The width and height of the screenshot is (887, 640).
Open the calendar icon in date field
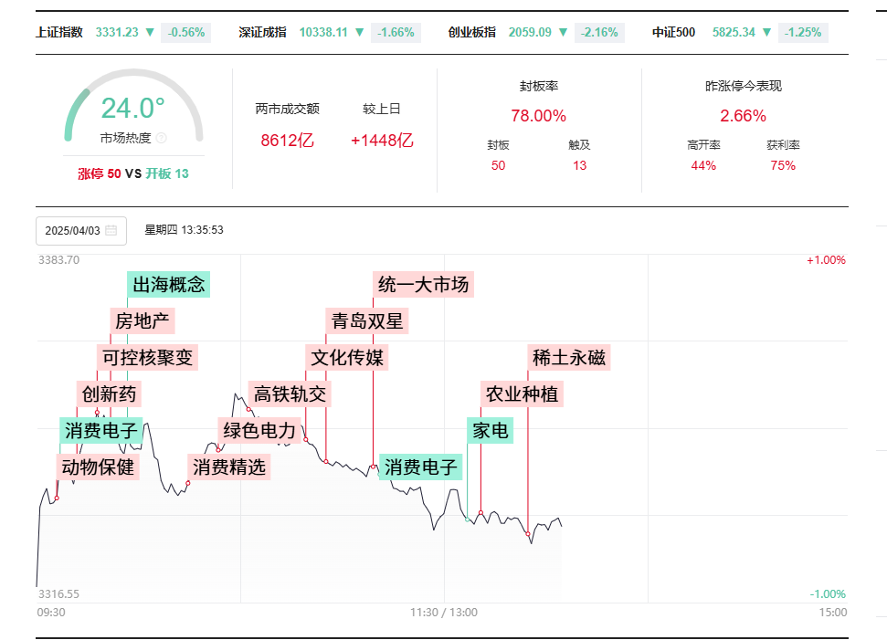(x=111, y=231)
